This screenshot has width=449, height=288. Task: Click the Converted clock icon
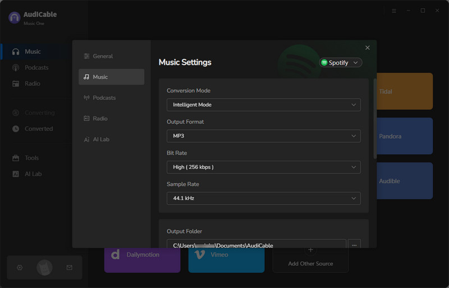point(16,129)
